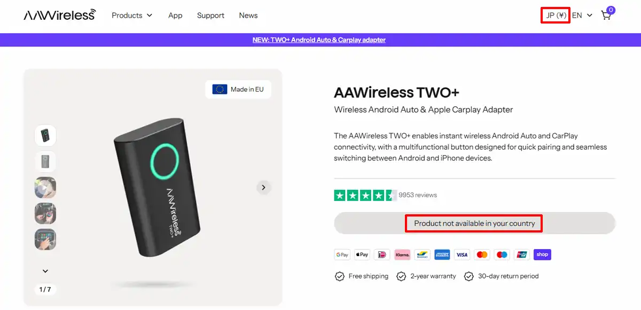
Task: Click the JP (¥) country selector
Action: 555,15
